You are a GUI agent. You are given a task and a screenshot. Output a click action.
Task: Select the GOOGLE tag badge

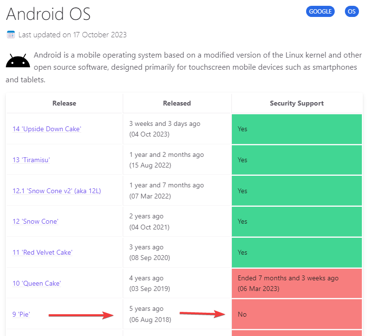320,12
